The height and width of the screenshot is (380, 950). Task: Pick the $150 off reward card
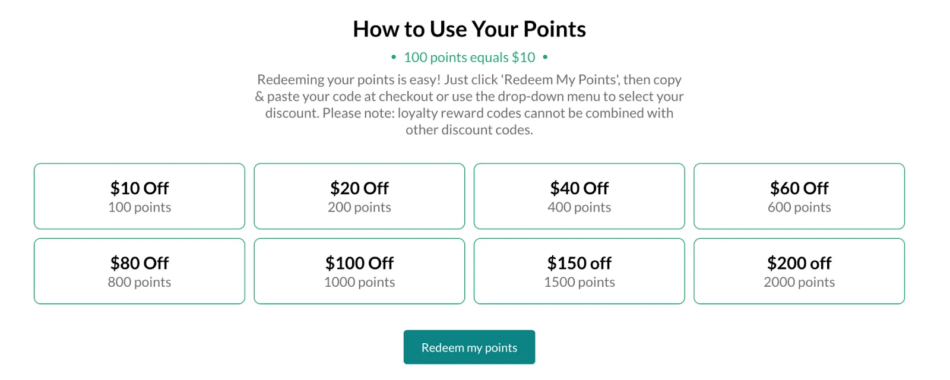pyautogui.click(x=579, y=271)
